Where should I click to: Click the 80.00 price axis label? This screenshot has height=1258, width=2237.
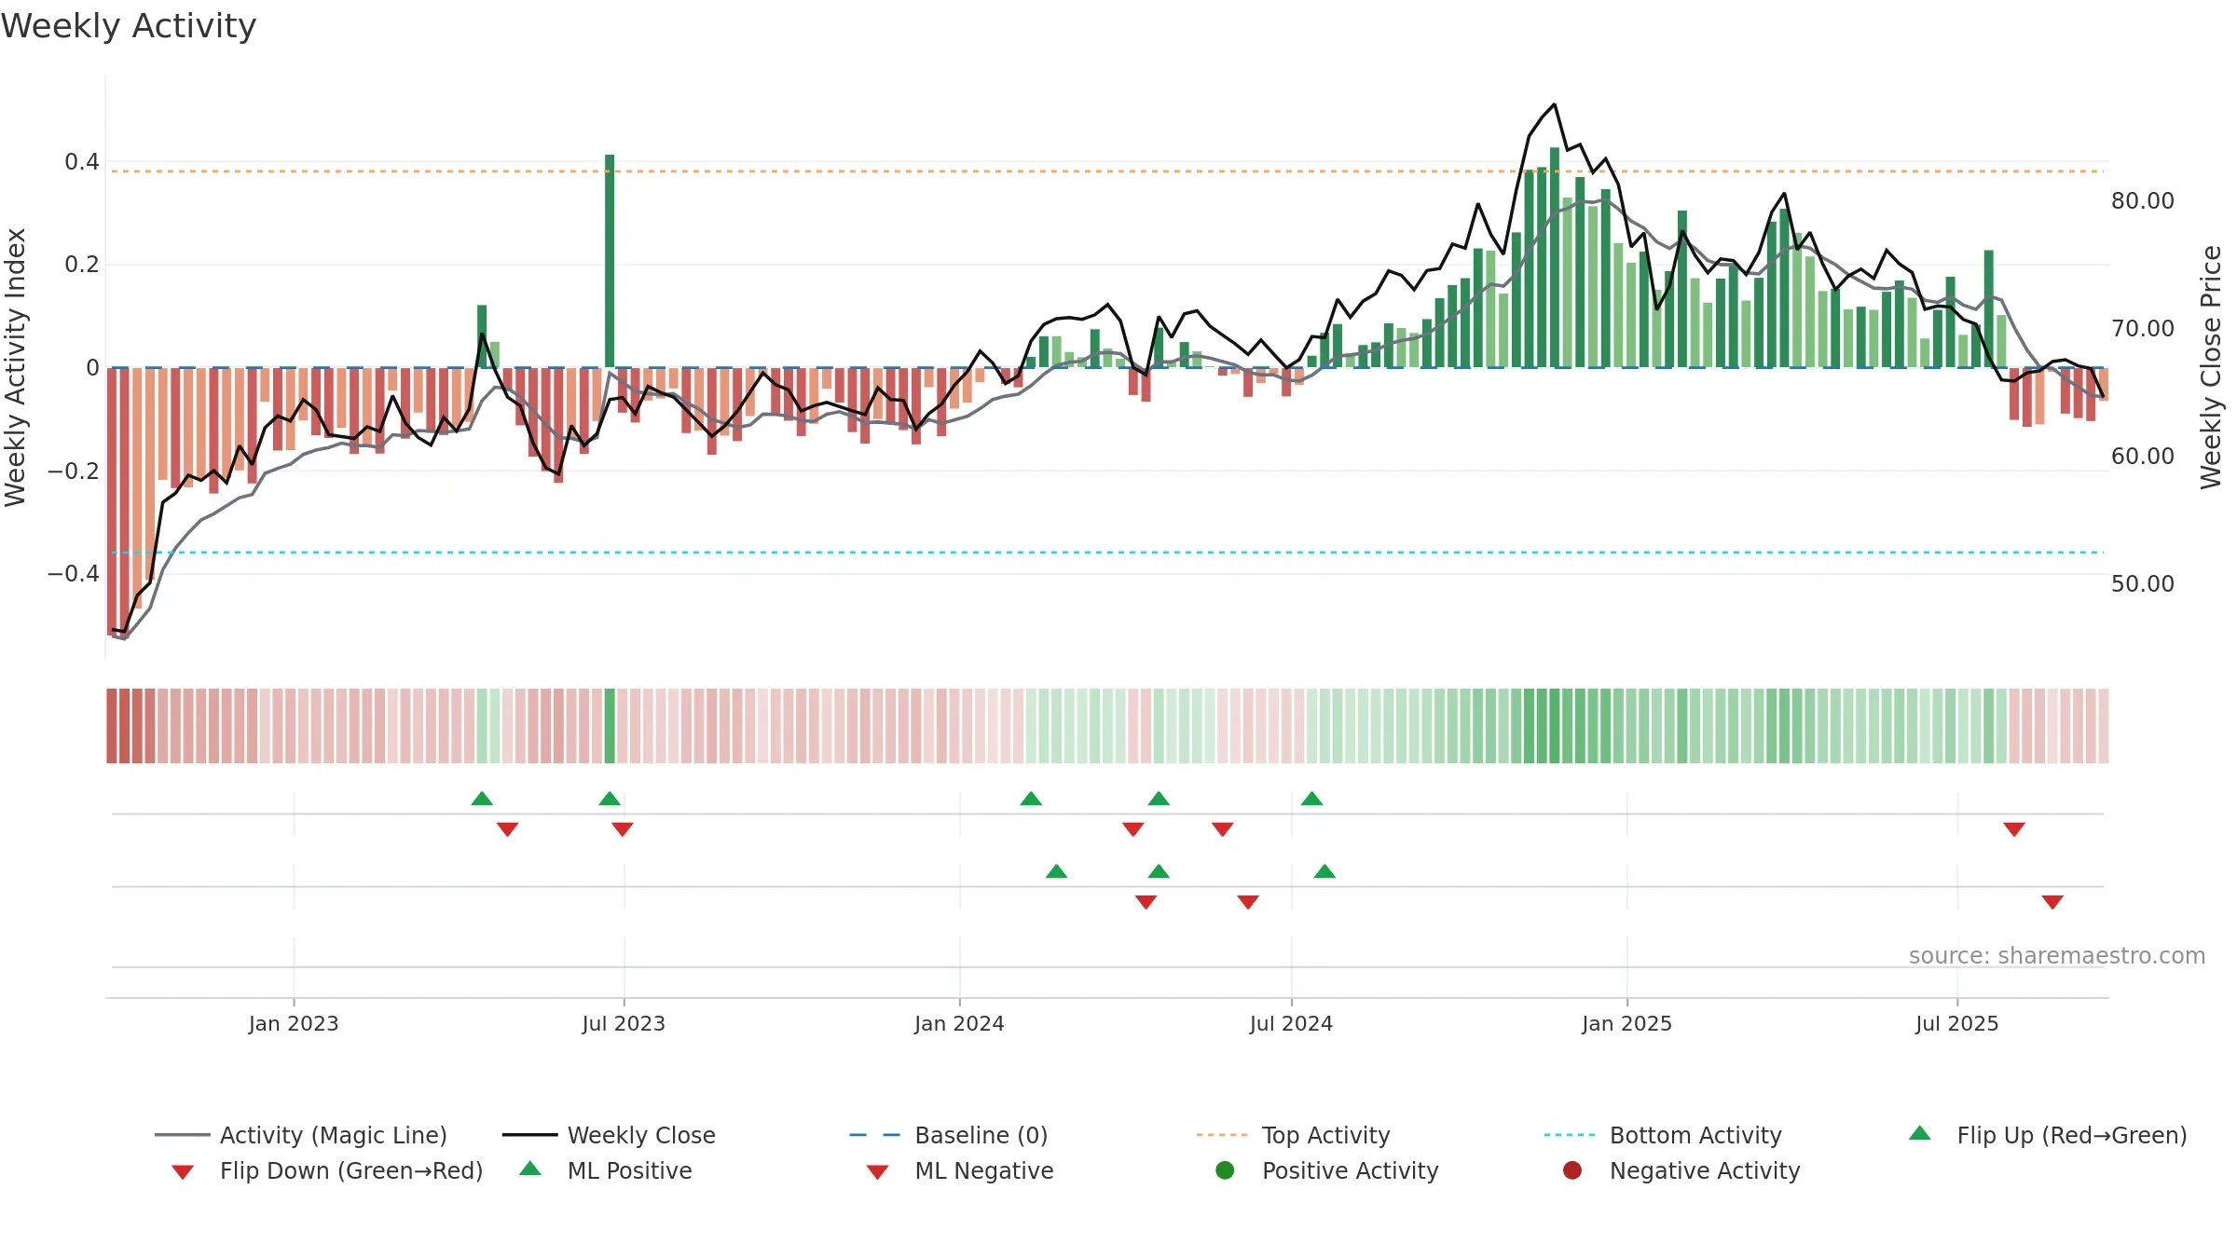(x=2143, y=200)
